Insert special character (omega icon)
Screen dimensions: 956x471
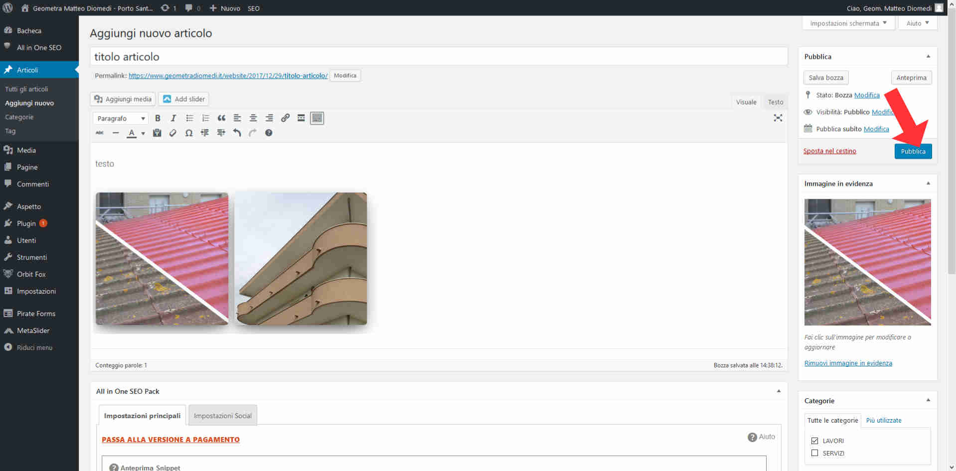(x=189, y=133)
